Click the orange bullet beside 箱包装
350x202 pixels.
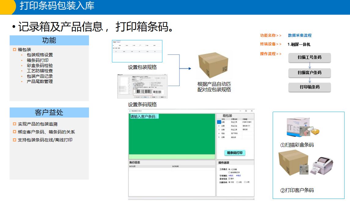(14, 50)
